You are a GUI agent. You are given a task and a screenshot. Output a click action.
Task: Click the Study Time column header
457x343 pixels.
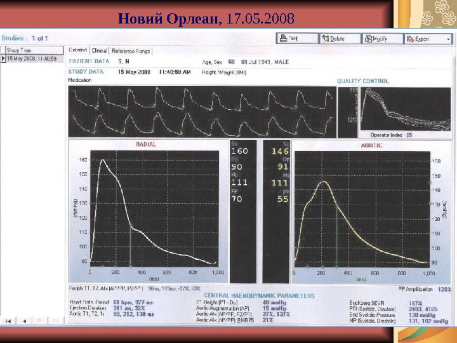point(34,50)
